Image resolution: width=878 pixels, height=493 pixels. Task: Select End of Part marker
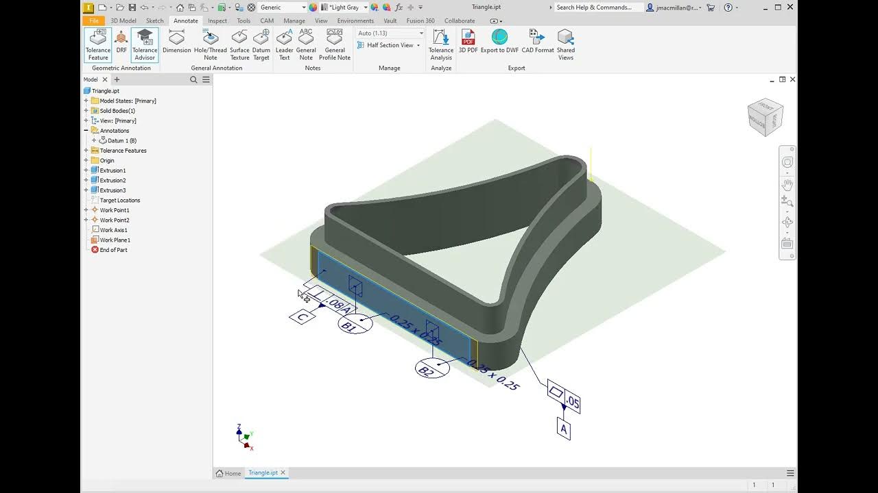click(113, 250)
